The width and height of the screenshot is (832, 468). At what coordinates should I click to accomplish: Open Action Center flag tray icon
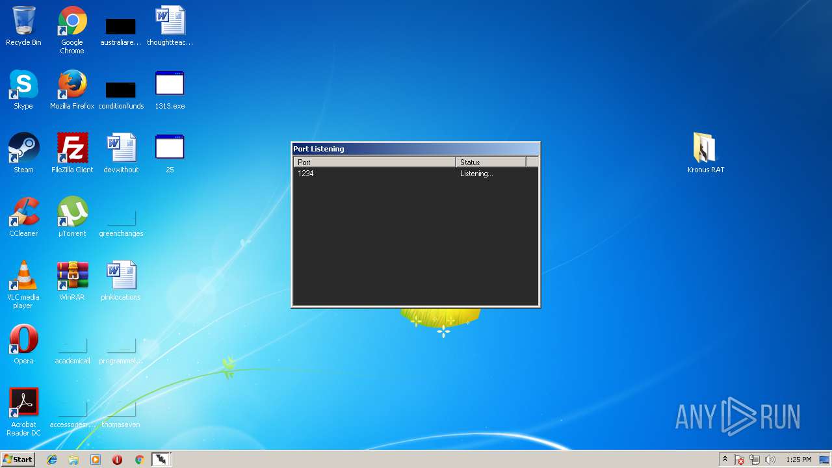[x=739, y=460]
